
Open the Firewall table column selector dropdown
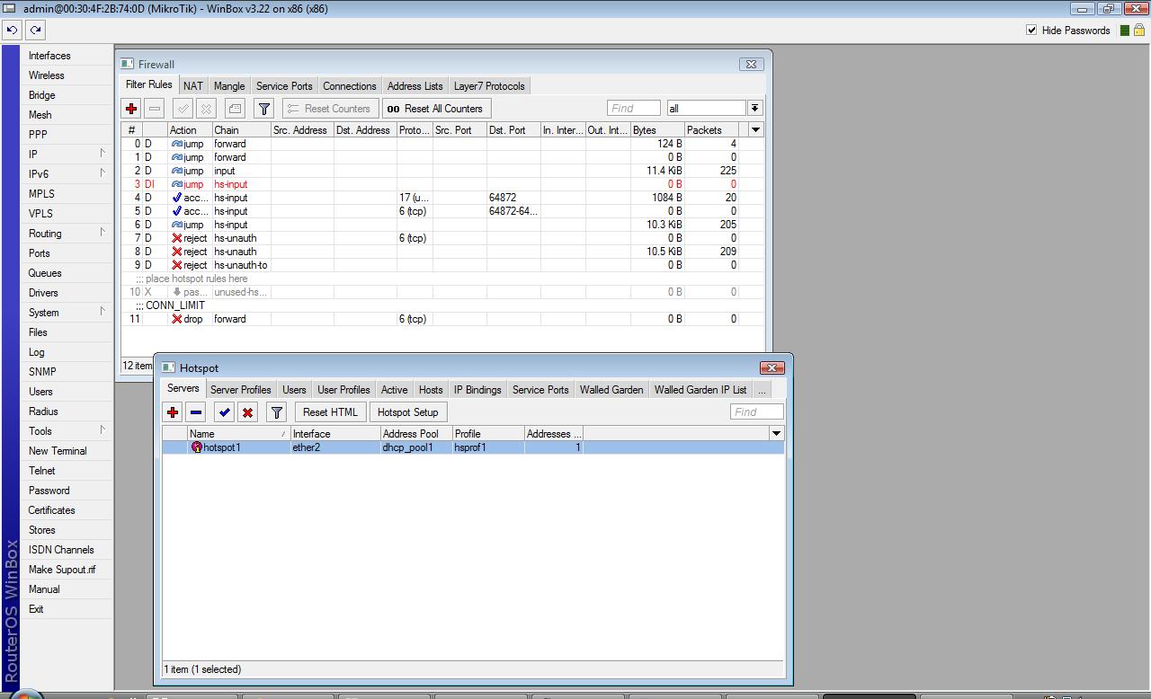755,130
